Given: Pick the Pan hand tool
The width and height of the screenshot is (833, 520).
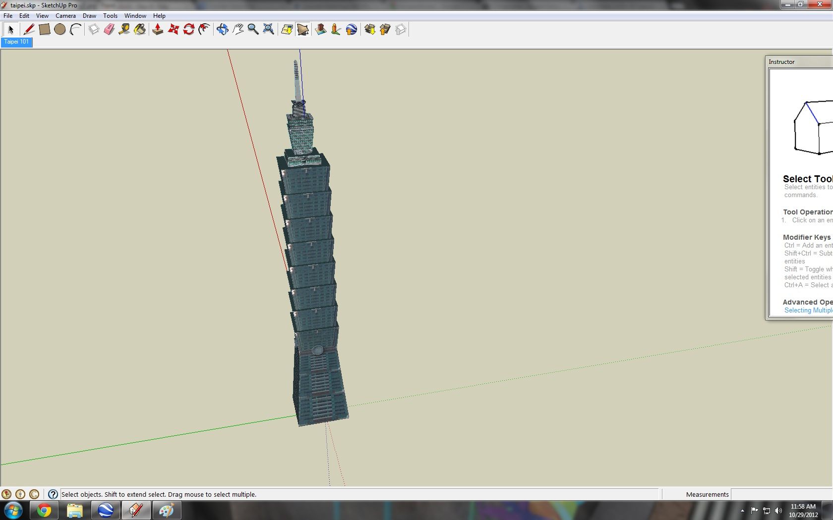Looking at the screenshot, I should [x=238, y=30].
